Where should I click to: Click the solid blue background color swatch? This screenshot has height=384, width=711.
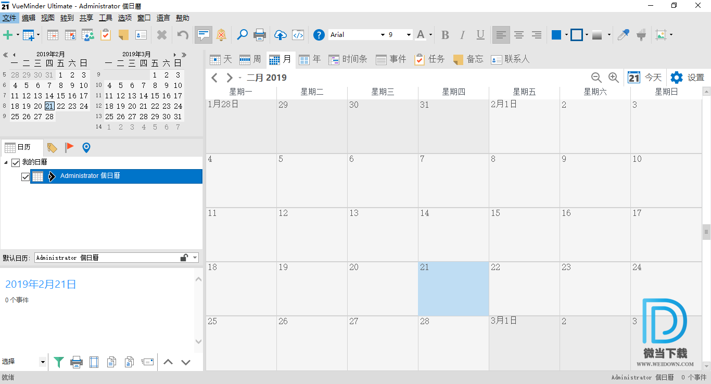point(556,35)
